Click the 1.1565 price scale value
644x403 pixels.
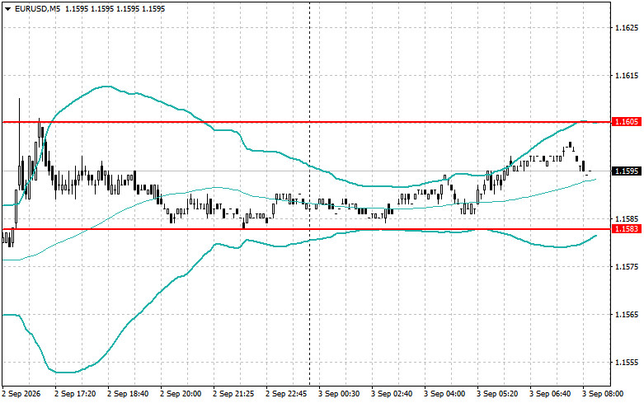[628, 314]
